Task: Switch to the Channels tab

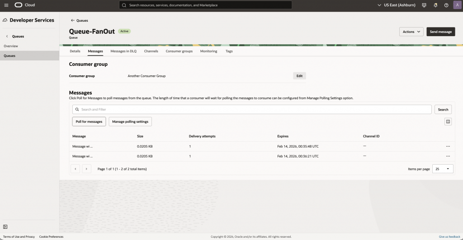Action: (151, 51)
